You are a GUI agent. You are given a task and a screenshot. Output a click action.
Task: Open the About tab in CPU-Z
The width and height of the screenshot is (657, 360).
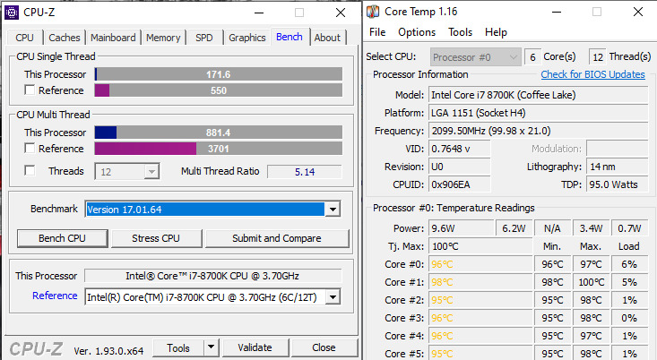click(x=327, y=38)
